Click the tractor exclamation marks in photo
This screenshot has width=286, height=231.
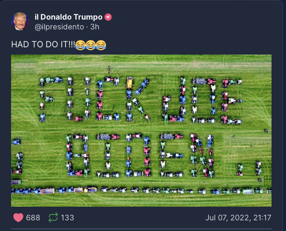(249, 168)
